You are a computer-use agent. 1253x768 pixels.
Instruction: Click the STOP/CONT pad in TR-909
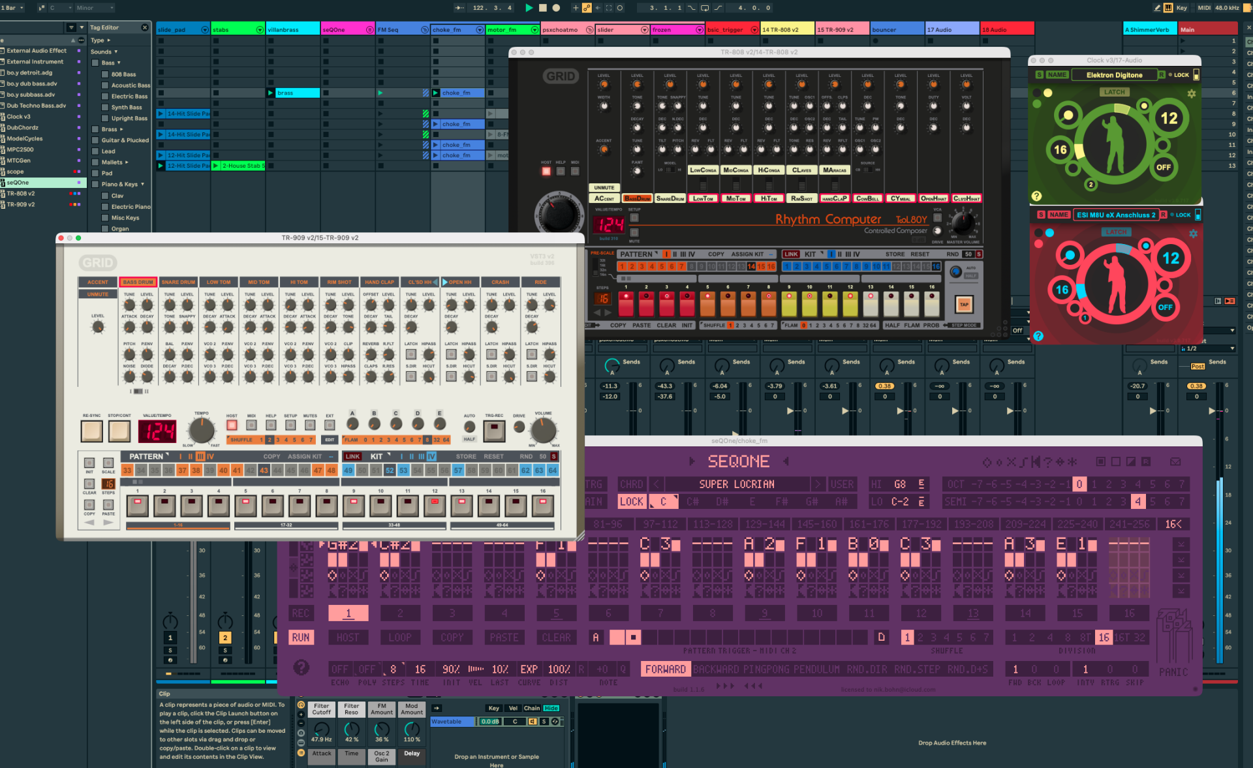pyautogui.click(x=119, y=431)
